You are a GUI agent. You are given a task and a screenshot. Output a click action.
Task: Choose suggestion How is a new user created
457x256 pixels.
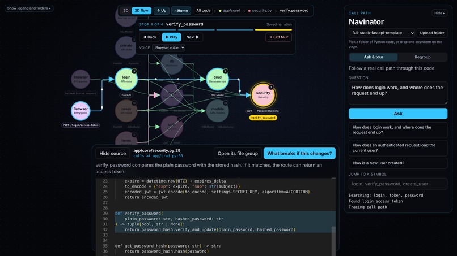pyautogui.click(x=398, y=163)
